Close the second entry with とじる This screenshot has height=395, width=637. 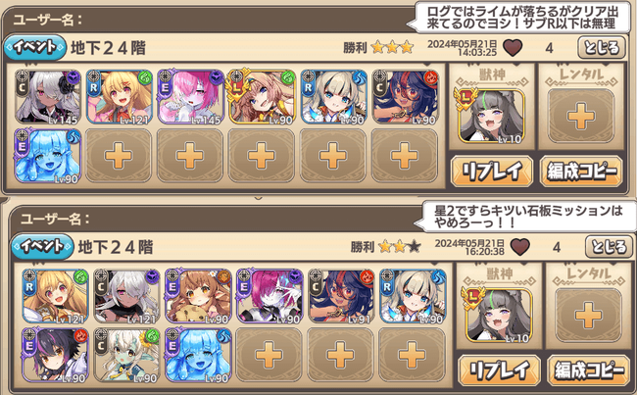[x=609, y=247]
